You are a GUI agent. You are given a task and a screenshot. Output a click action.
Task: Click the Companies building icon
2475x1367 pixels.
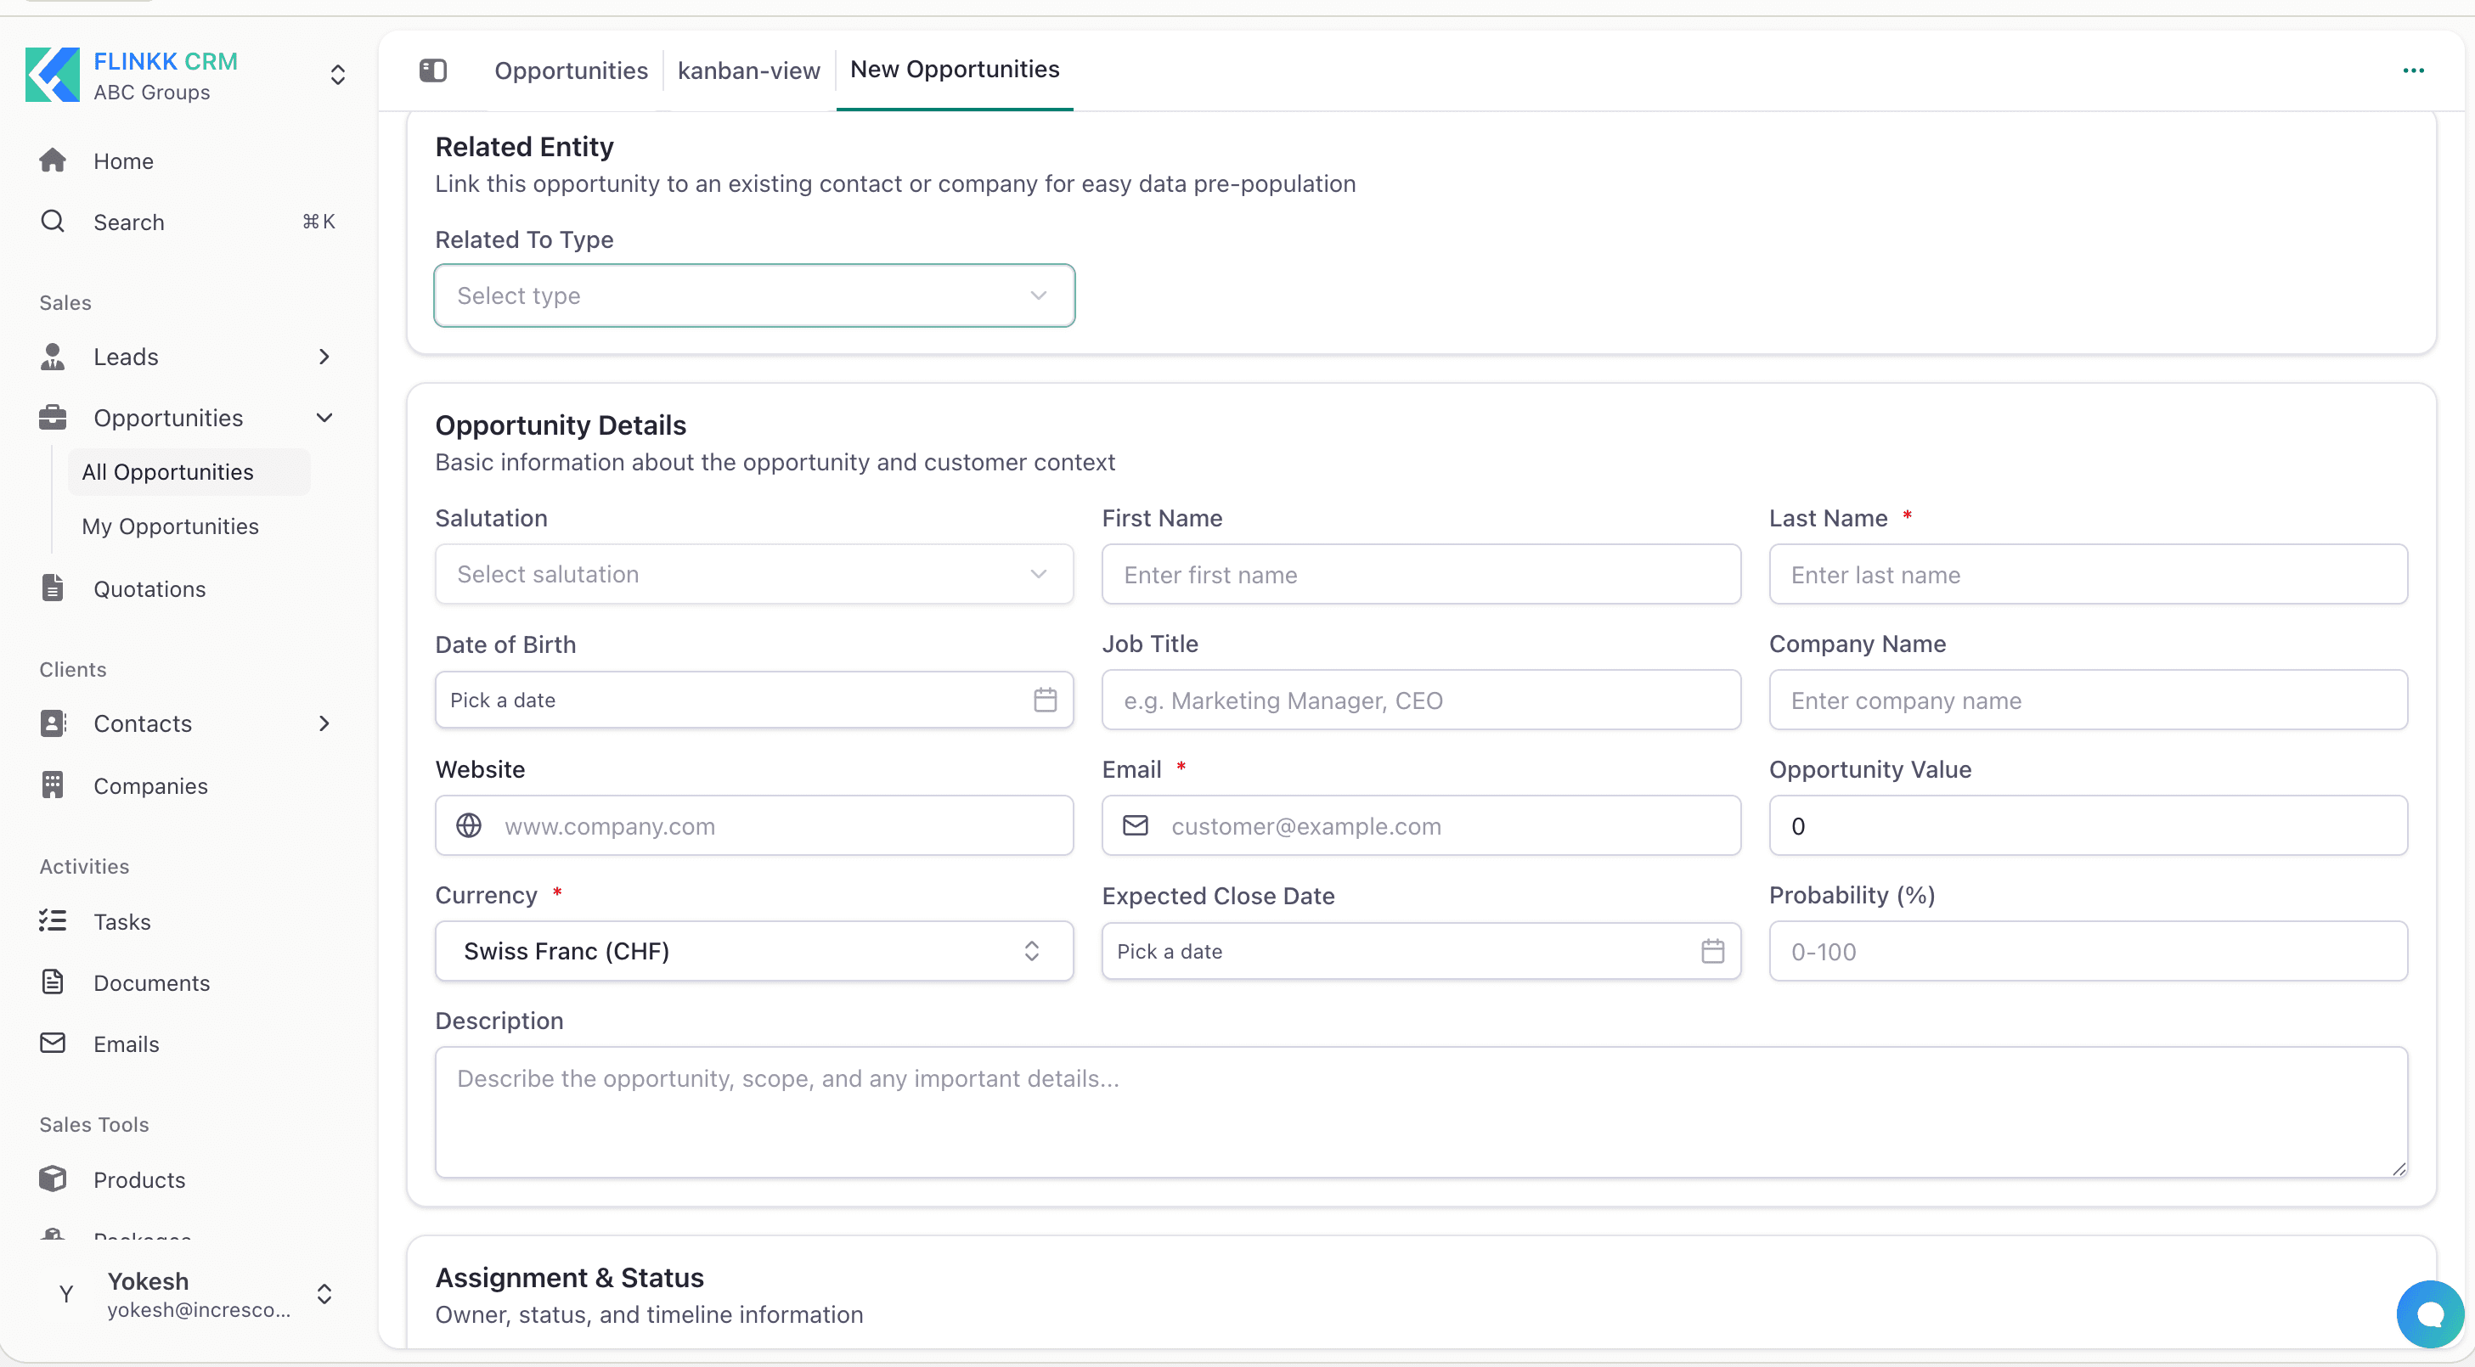pos(53,785)
